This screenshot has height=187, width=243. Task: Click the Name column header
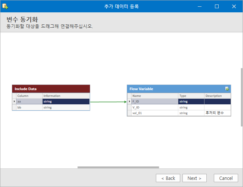155,96
